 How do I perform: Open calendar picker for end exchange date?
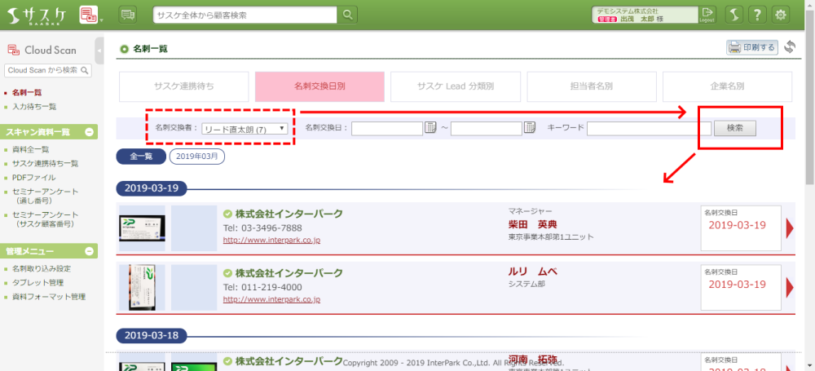529,128
